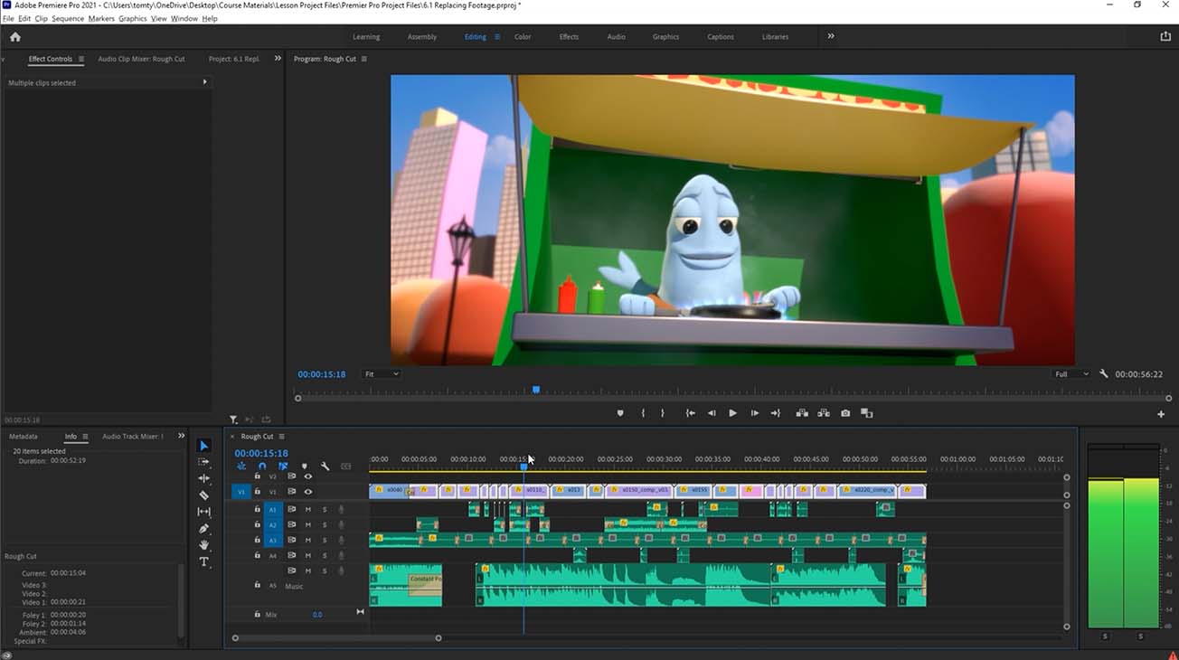The width and height of the screenshot is (1179, 660).
Task: Click the Captions track options icon
Action: click(x=345, y=467)
